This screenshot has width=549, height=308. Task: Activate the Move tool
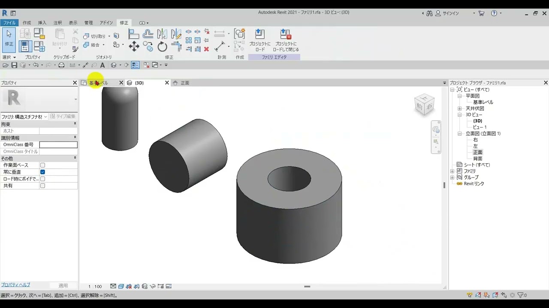[134, 46]
